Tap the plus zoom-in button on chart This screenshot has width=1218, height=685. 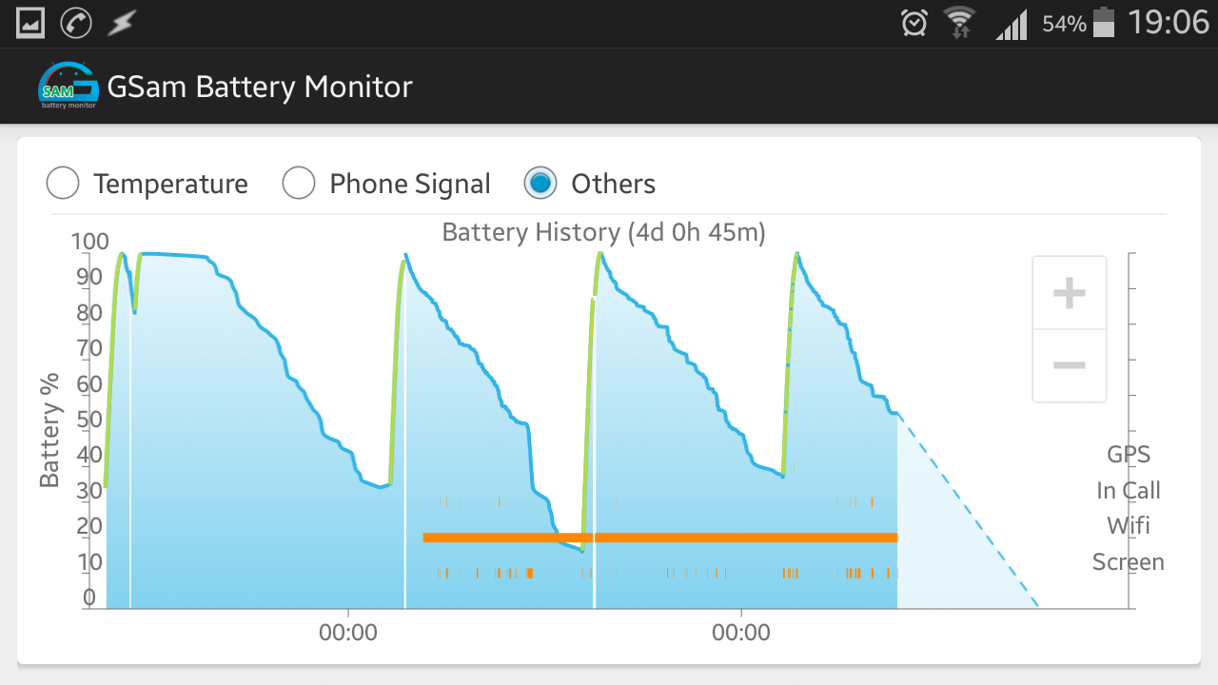pyautogui.click(x=1070, y=293)
